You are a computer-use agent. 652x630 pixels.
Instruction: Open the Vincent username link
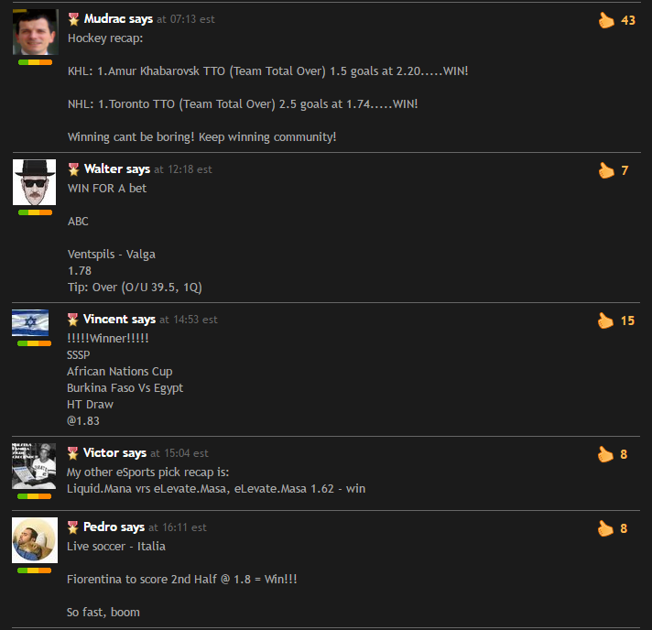pyautogui.click(x=105, y=319)
